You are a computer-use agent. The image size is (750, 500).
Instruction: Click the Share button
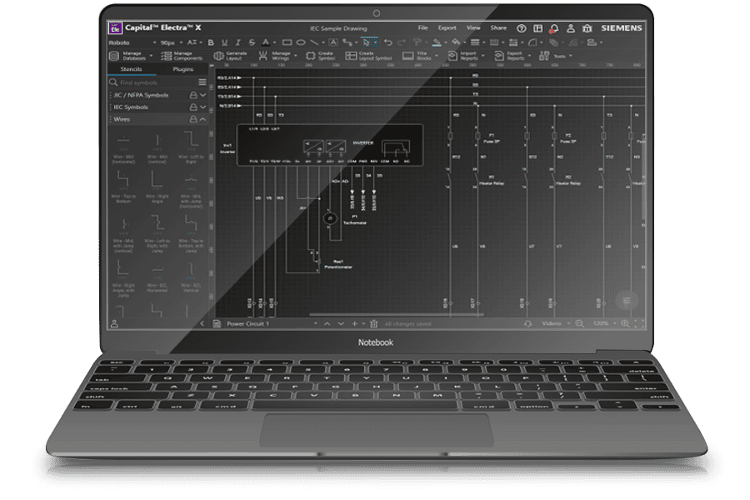pyautogui.click(x=498, y=28)
